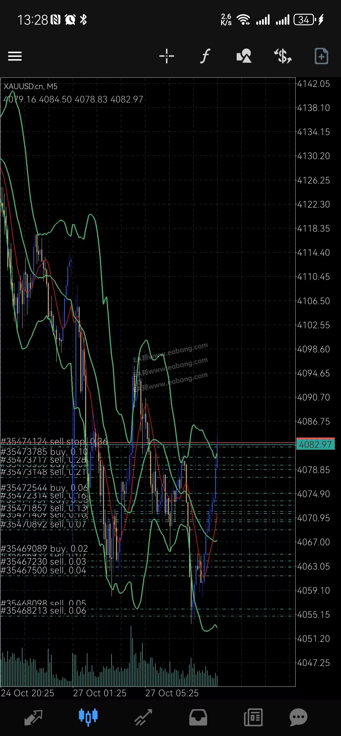Screen dimensions: 341x736
Task: Select order #35472544 buy, 0.06 label
Action: pos(44,487)
